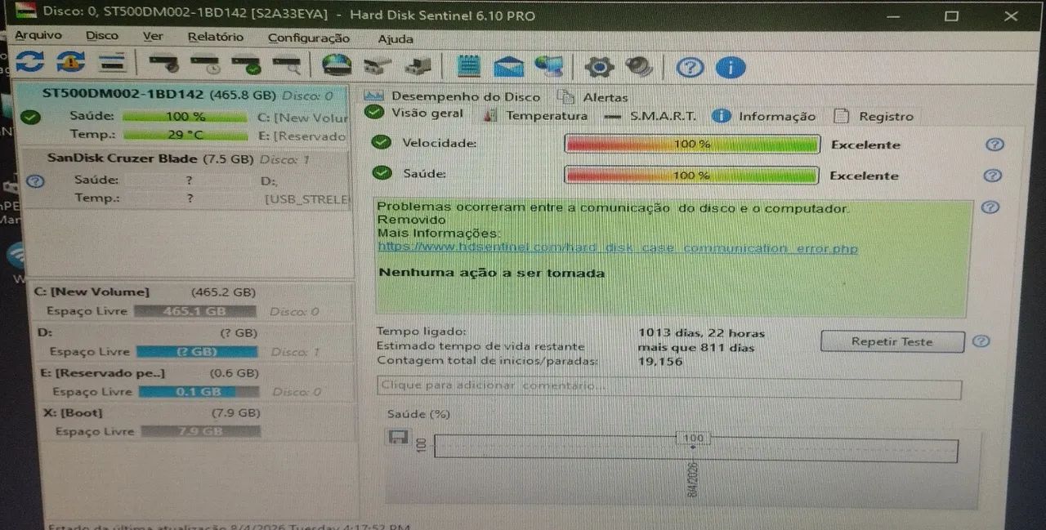This screenshot has height=530, width=1046.
Task: Open the hdsentinel.com communication error link
Action: point(618,248)
